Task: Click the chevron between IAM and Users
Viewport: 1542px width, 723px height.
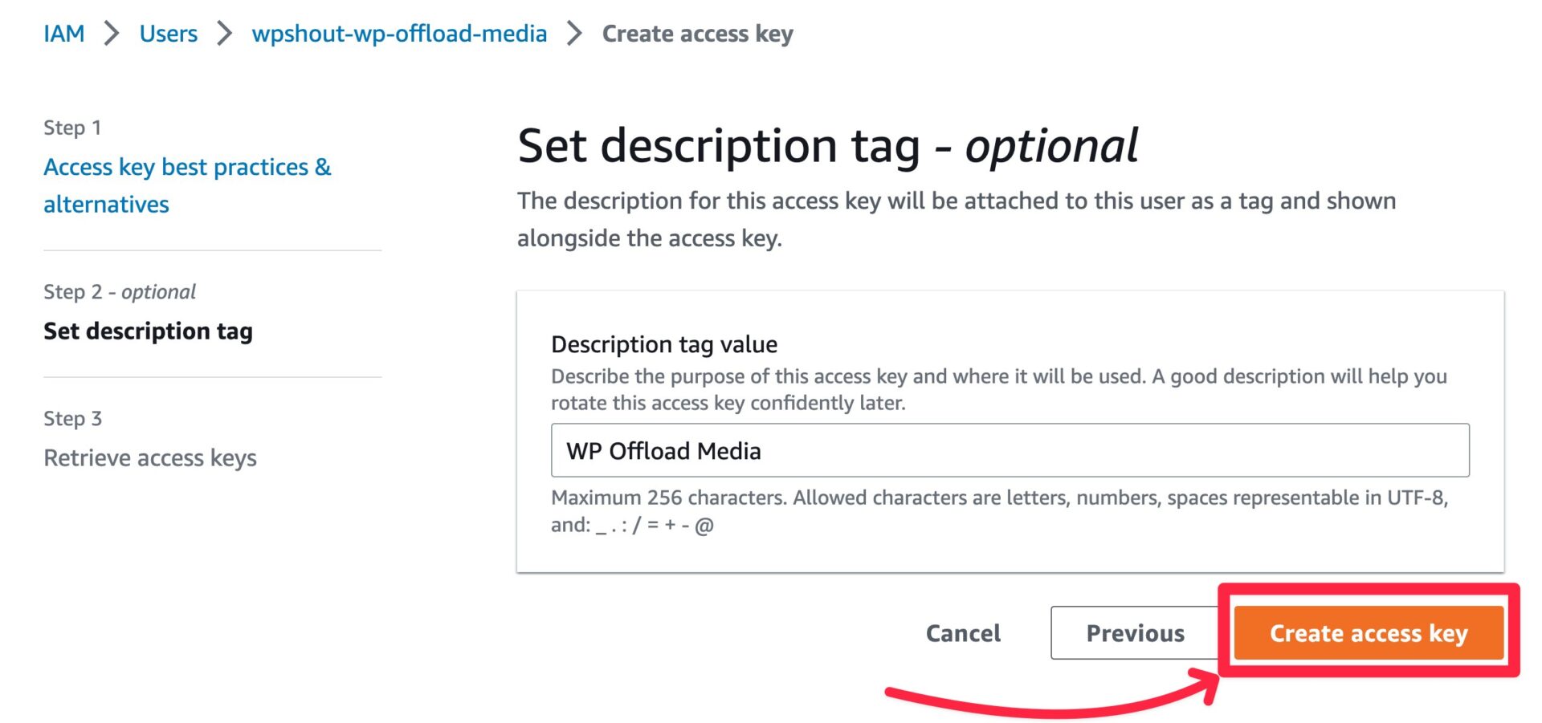Action: click(114, 33)
